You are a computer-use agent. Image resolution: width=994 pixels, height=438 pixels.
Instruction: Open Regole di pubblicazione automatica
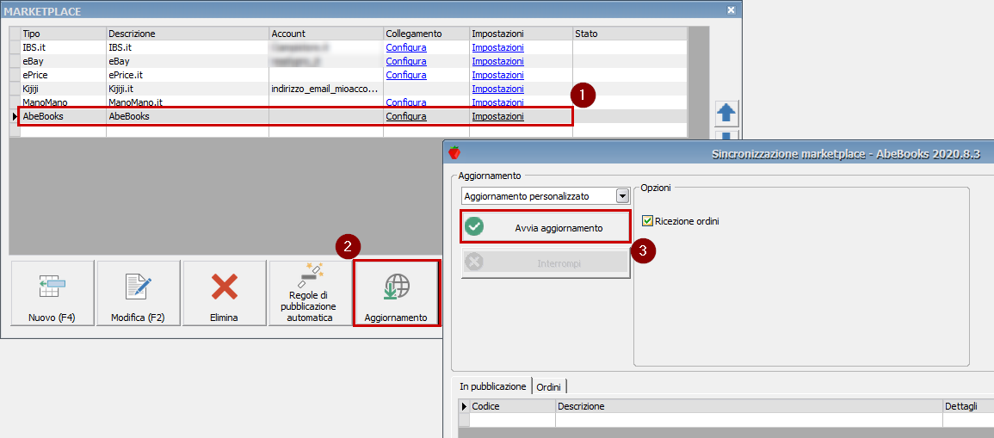pyautogui.click(x=309, y=293)
